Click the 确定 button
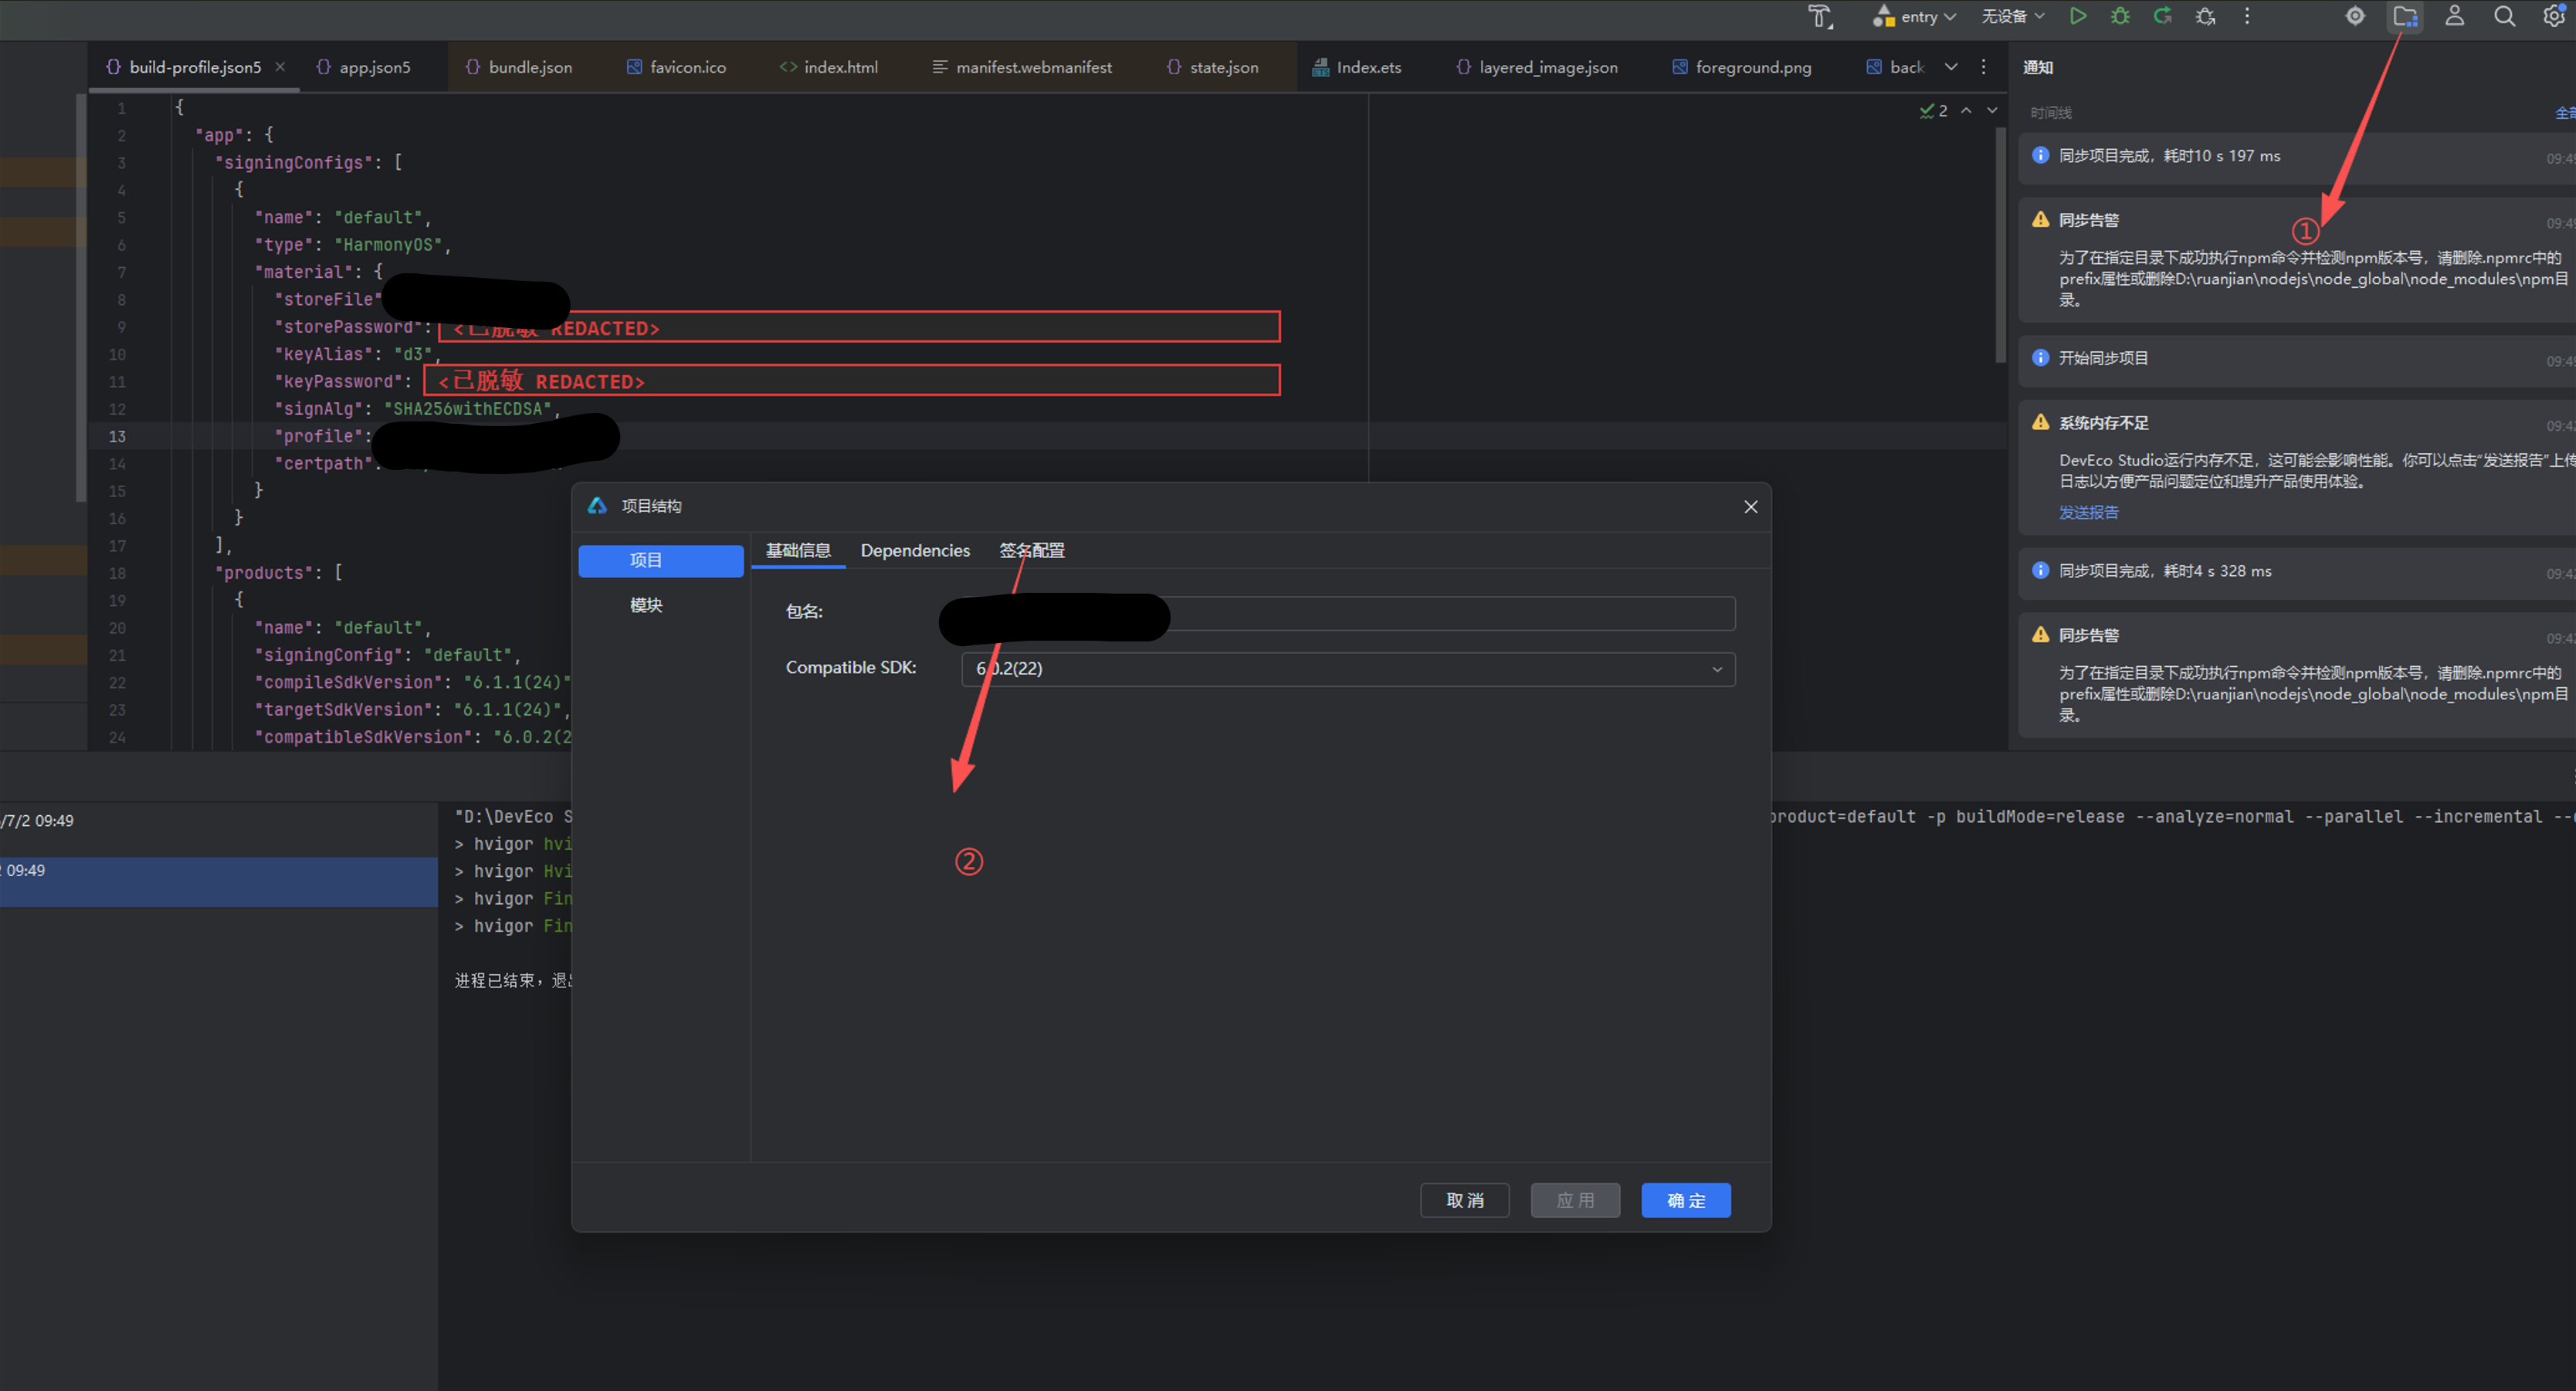 click(x=1686, y=1200)
